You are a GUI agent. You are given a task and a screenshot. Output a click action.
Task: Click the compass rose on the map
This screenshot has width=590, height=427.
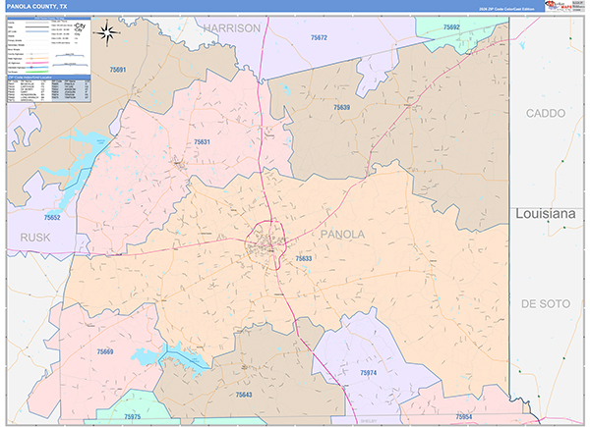pos(107,33)
